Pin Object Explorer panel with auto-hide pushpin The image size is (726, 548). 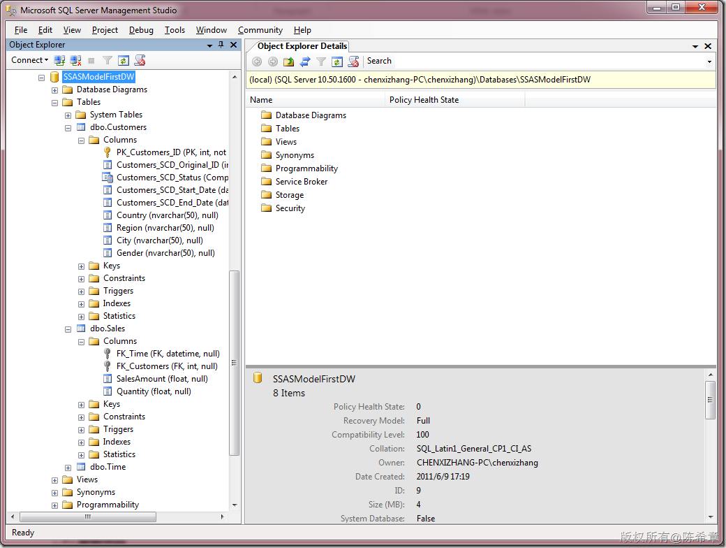pos(221,45)
